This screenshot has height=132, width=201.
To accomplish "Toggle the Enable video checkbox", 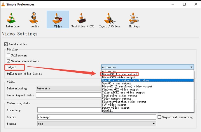I will tap(6, 44).
